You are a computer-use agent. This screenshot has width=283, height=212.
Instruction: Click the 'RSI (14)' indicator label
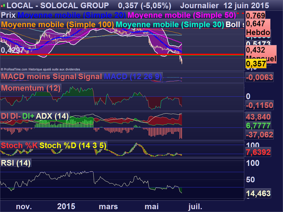pos(16,163)
